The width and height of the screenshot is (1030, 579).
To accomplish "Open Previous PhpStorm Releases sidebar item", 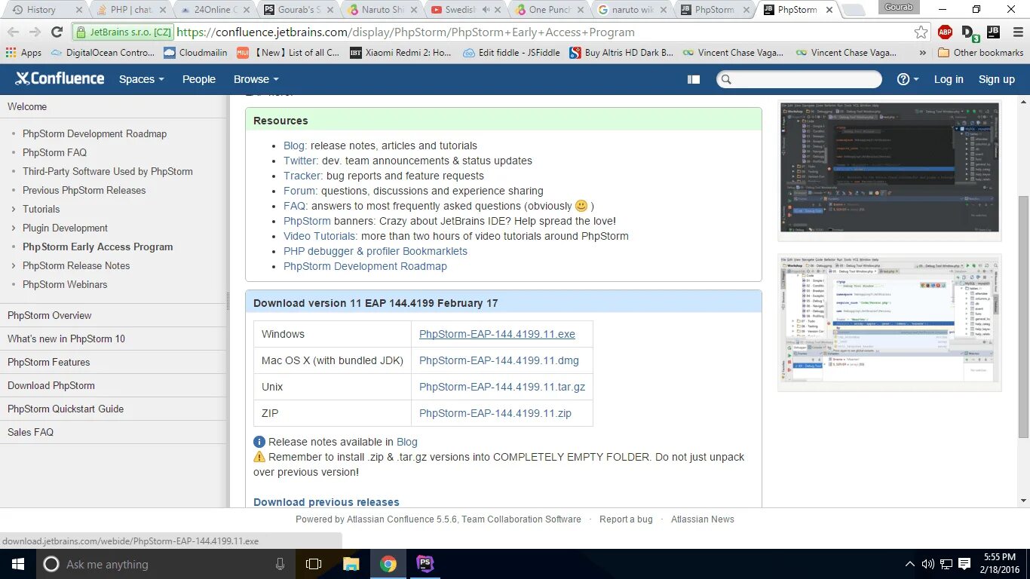I will point(84,190).
